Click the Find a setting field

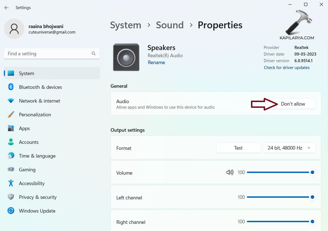click(x=48, y=54)
